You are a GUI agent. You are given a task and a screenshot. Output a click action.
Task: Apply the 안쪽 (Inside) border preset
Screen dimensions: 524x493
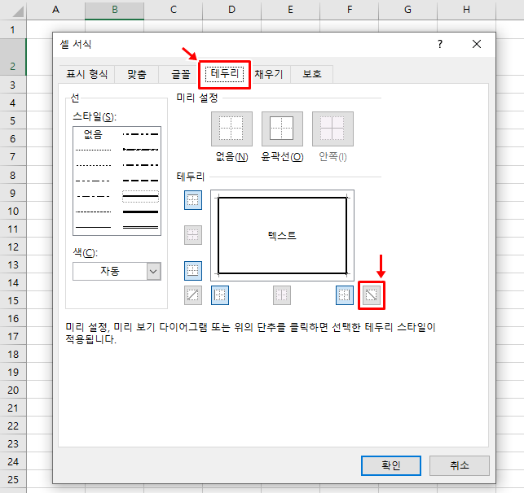(332, 129)
